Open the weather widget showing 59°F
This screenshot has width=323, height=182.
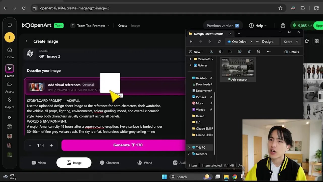click(x=10, y=177)
